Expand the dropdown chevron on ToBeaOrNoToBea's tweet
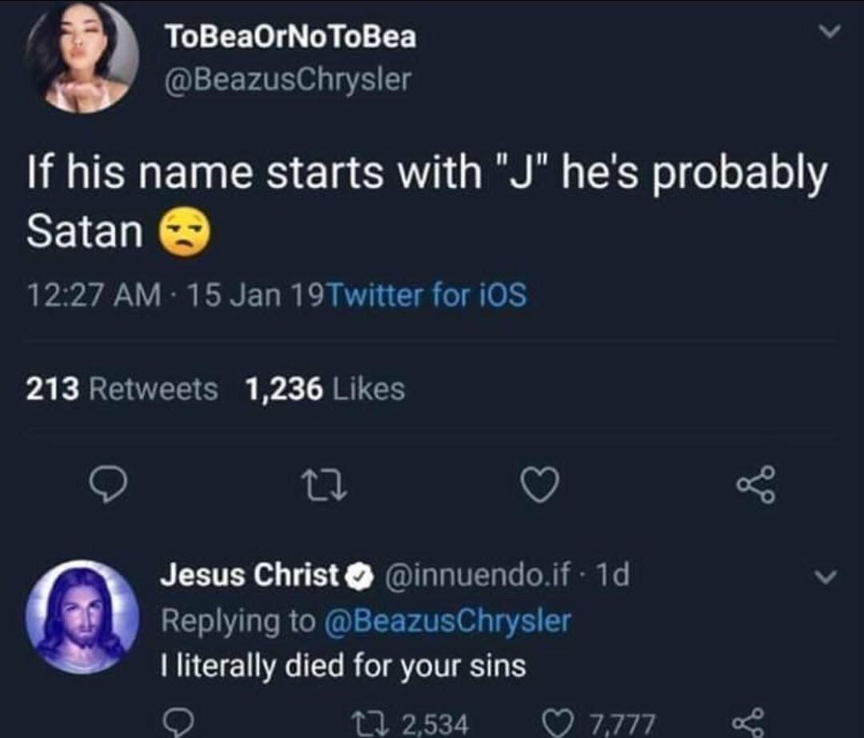 [x=828, y=32]
